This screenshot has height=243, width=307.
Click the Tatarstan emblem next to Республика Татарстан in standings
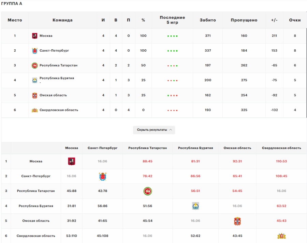34,65
